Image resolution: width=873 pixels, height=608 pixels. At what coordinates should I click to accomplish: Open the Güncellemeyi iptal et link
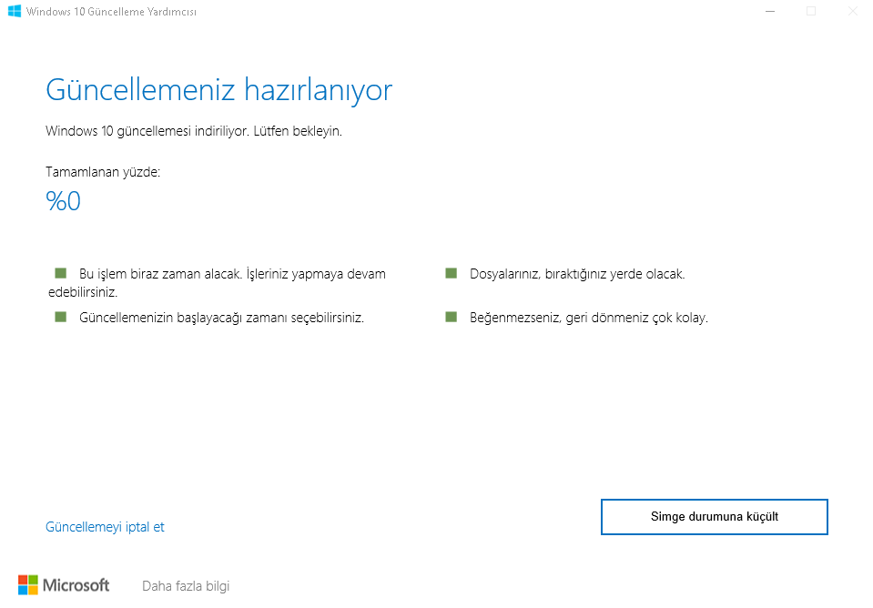coord(106,527)
